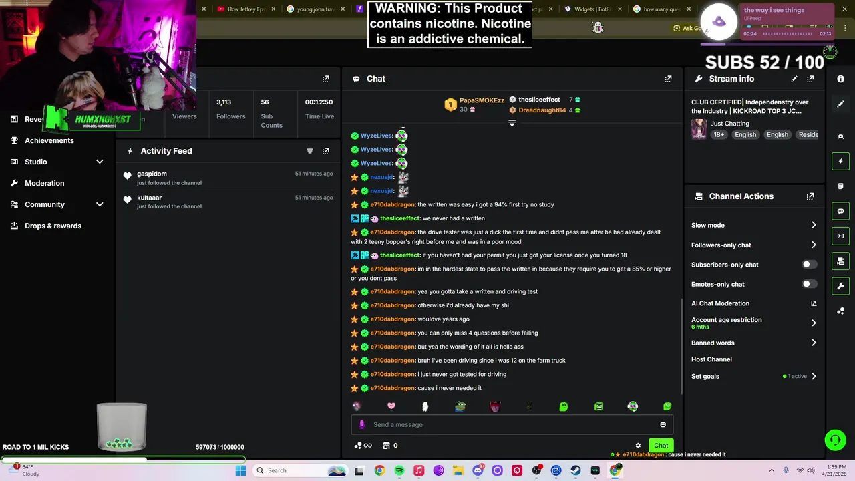Click the purple microphone icon in message box
The height and width of the screenshot is (481, 855).
coord(362,424)
